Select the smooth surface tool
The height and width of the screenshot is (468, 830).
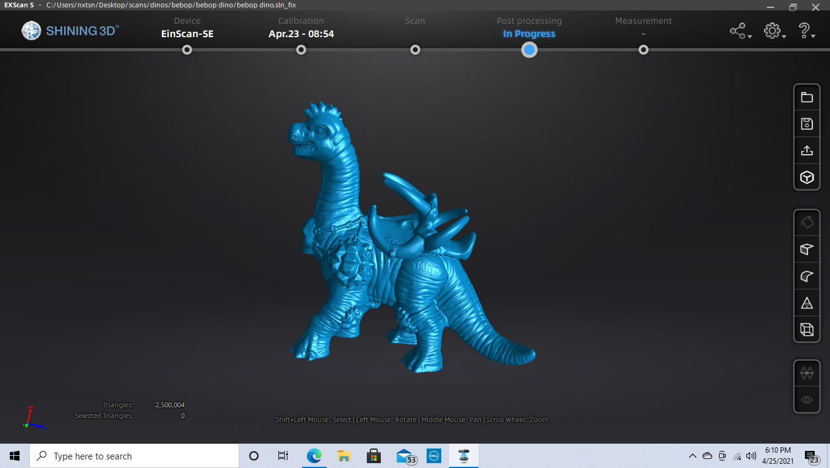pos(807,276)
